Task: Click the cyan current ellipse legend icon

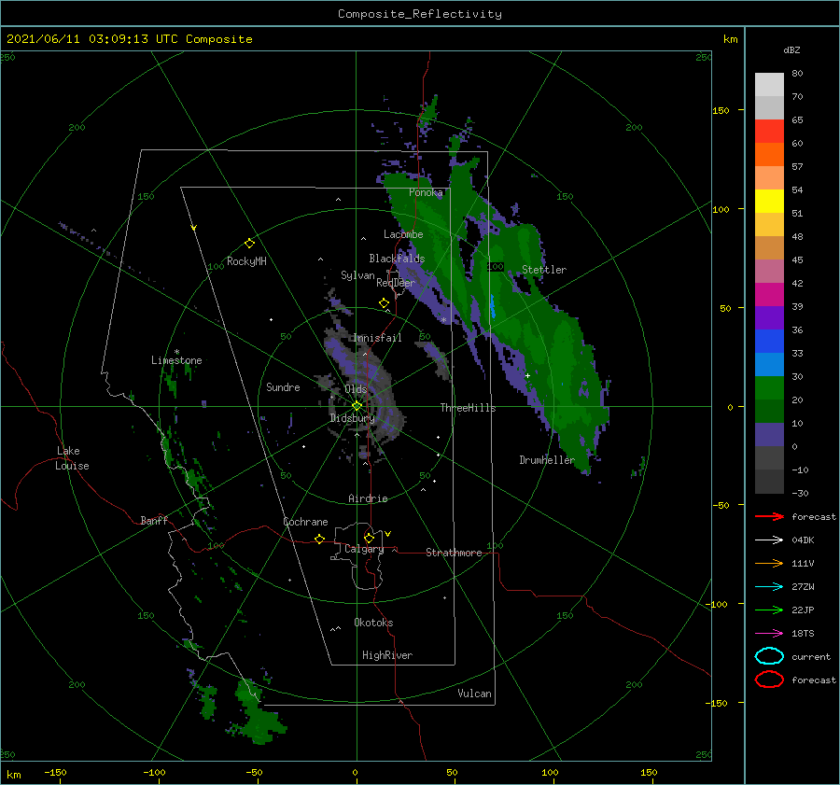Action: click(x=769, y=656)
